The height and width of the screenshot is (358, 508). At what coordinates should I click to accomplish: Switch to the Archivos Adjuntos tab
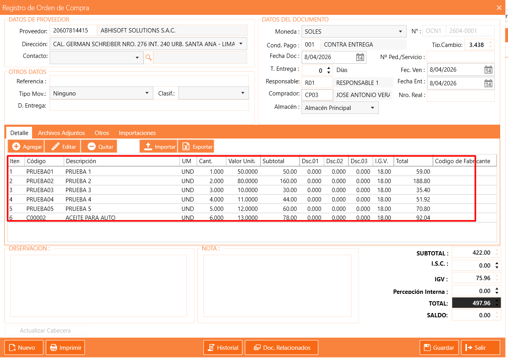click(61, 133)
